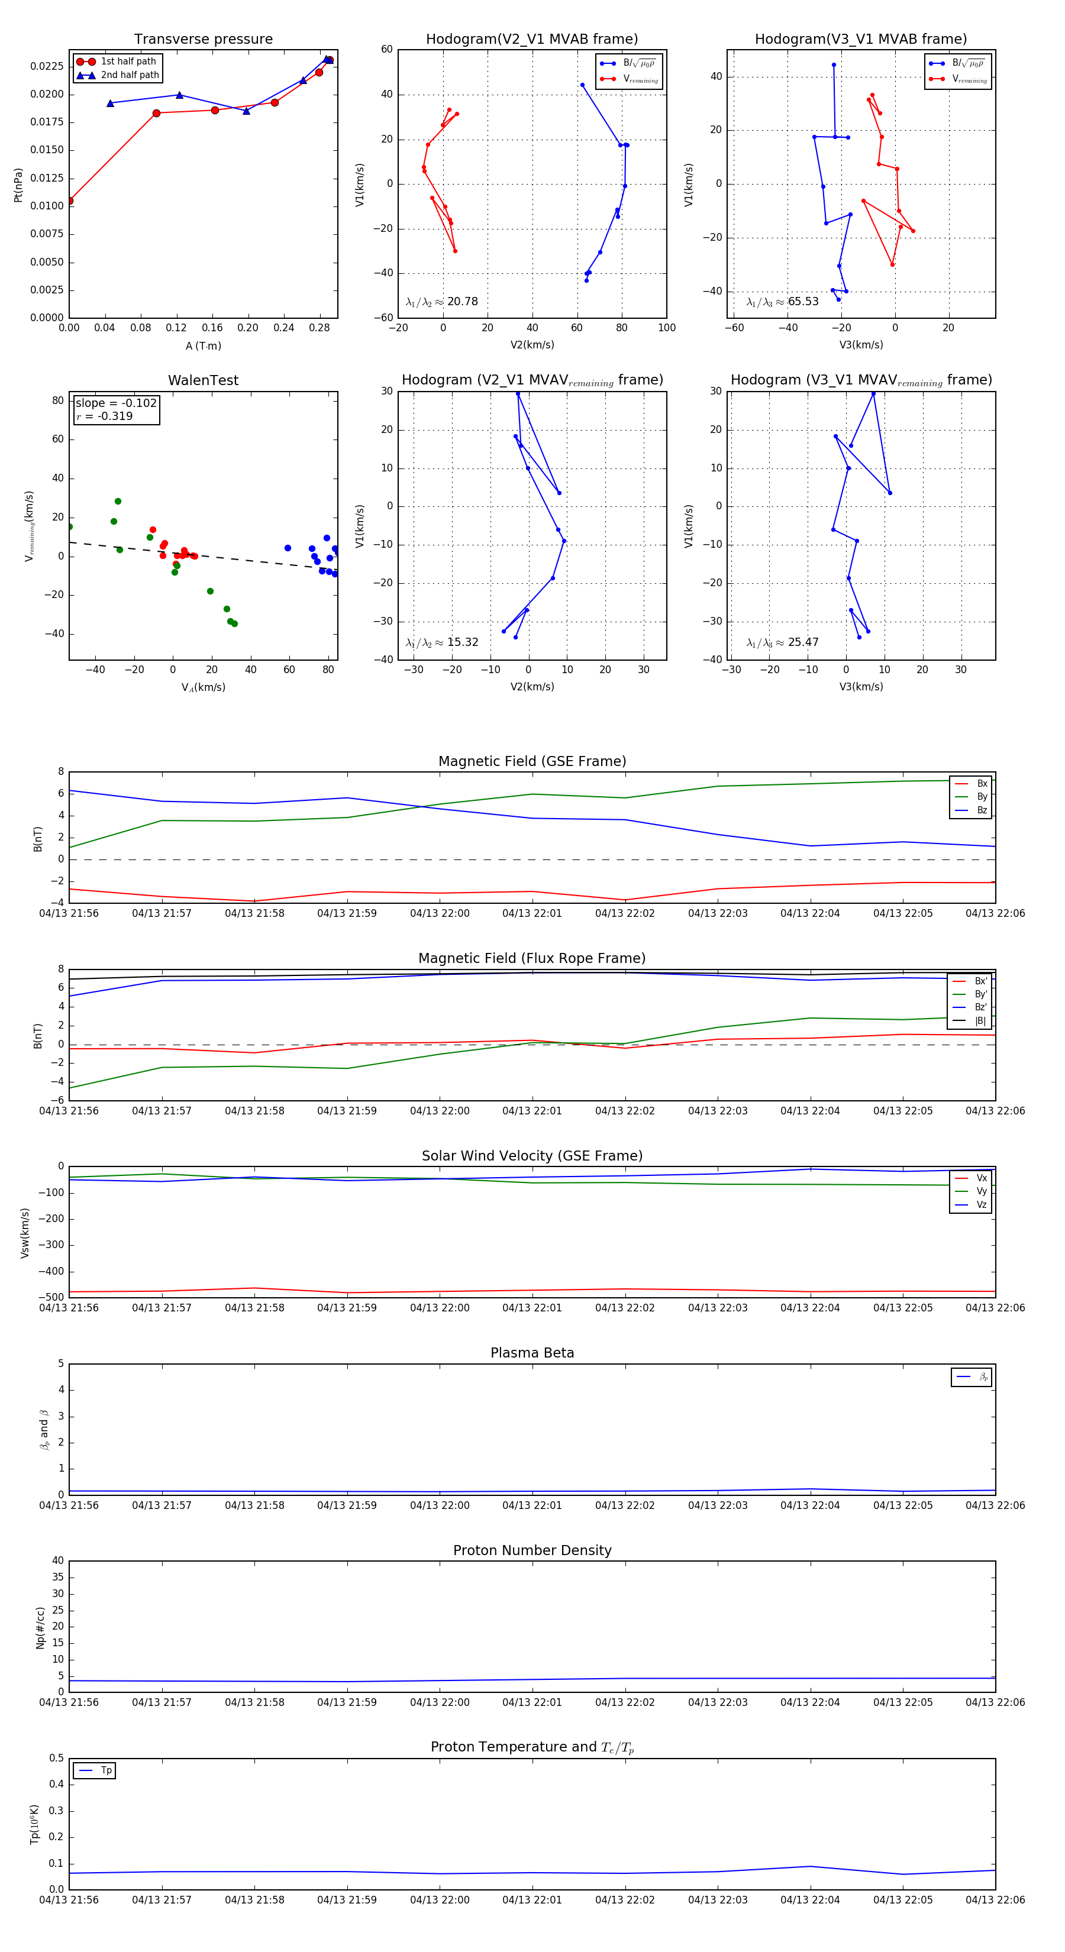Select the Tp legend entry
The image size is (1065, 1952).
[x=95, y=1770]
